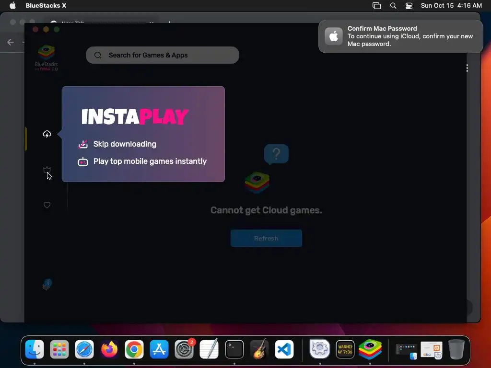Image resolution: width=491 pixels, height=368 pixels.
Task: Open the Confirm Mac Password notification
Action: point(400,36)
